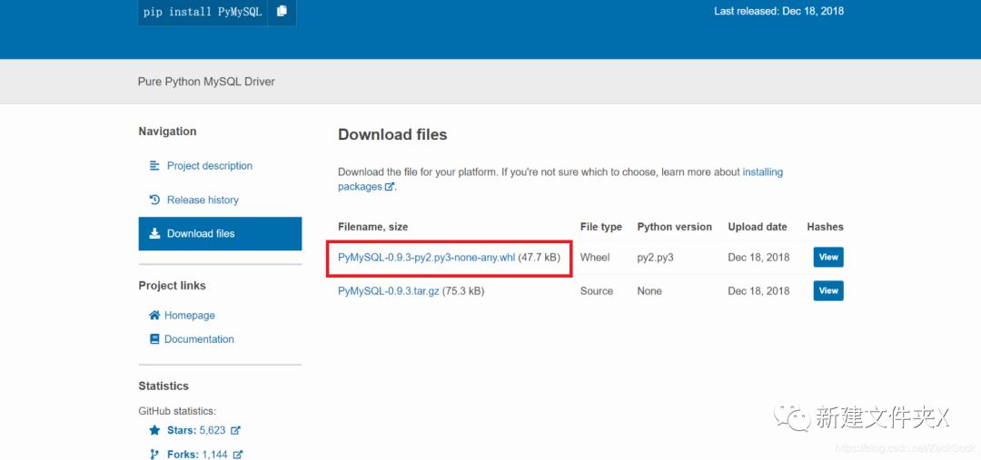The width and height of the screenshot is (981, 460).
Task: Click the Release history clock icon
Action: [x=154, y=200]
